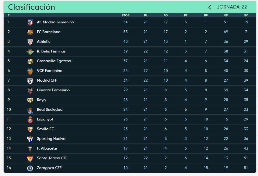The image size is (258, 176).
Task: Click the Athletic club crest icon
Action: point(30,42)
